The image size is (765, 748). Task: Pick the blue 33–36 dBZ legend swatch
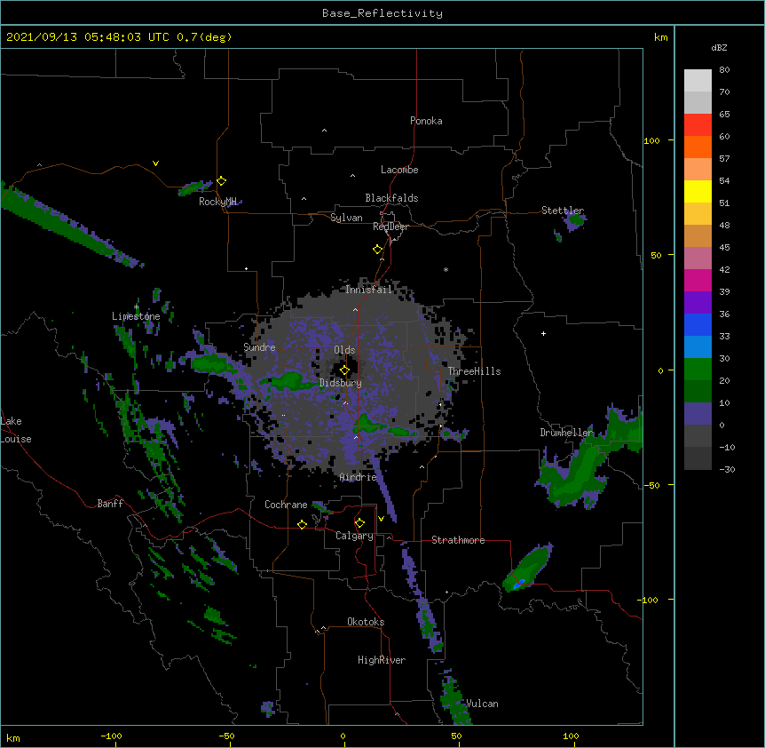point(698,324)
